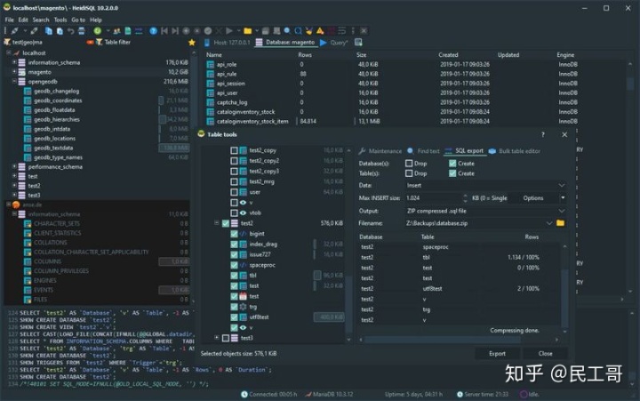Click the connect-to-server plug icon in toolbar
Image resolution: width=640 pixels, height=401 pixels.
click(x=15, y=30)
